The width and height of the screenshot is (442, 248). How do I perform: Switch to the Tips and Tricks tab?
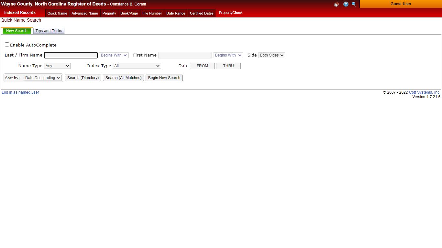(49, 31)
